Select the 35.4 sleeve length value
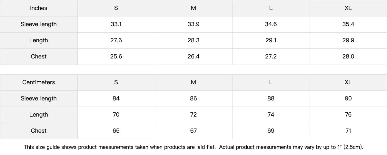Screen dimensions: 387x155 click(x=348, y=24)
